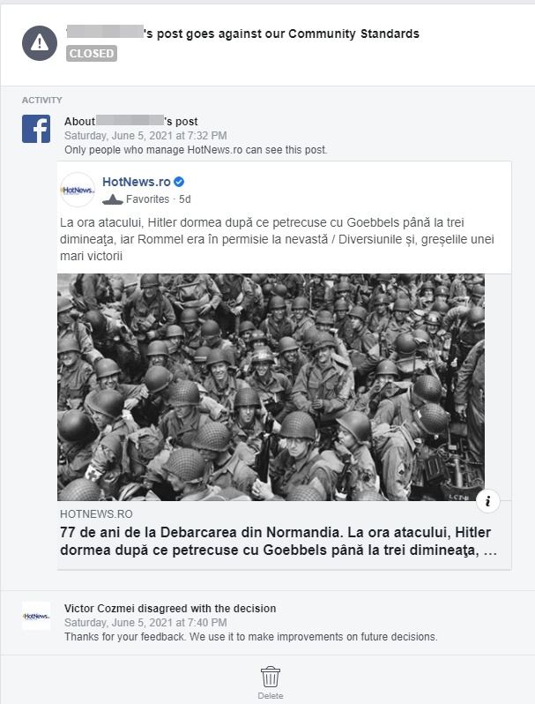Click the 'Saturday, June 5, 2021 at 7:40 PM' timestamp
The height and width of the screenshot is (704, 535).
point(145,623)
